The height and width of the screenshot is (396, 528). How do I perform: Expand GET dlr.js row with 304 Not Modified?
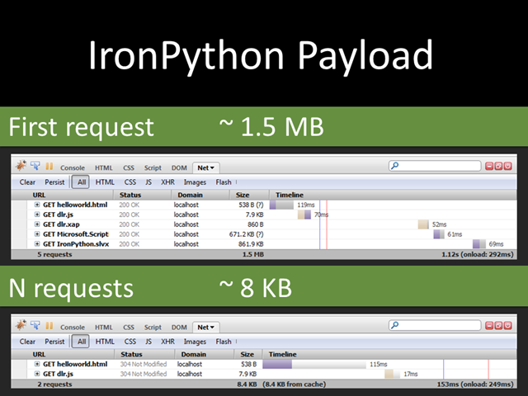[37, 374]
